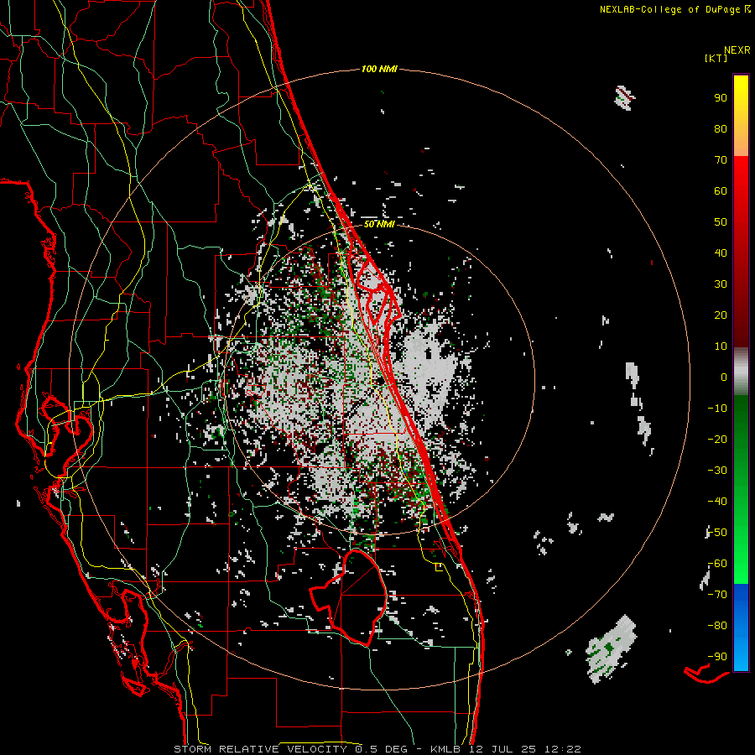Click the -80 scale label

pos(717,626)
